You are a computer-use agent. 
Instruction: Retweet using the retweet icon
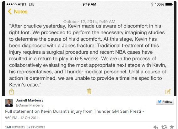click(x=164, y=127)
